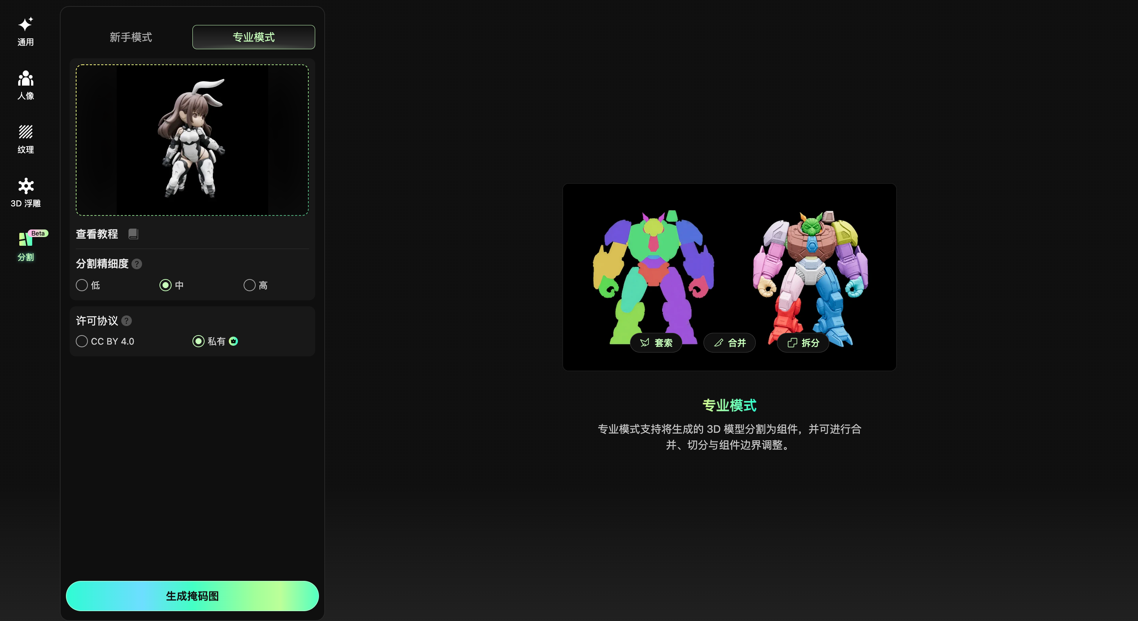1138x621 pixels.
Task: Click the tutorial book icon next to 查看教程
Action: tap(133, 234)
